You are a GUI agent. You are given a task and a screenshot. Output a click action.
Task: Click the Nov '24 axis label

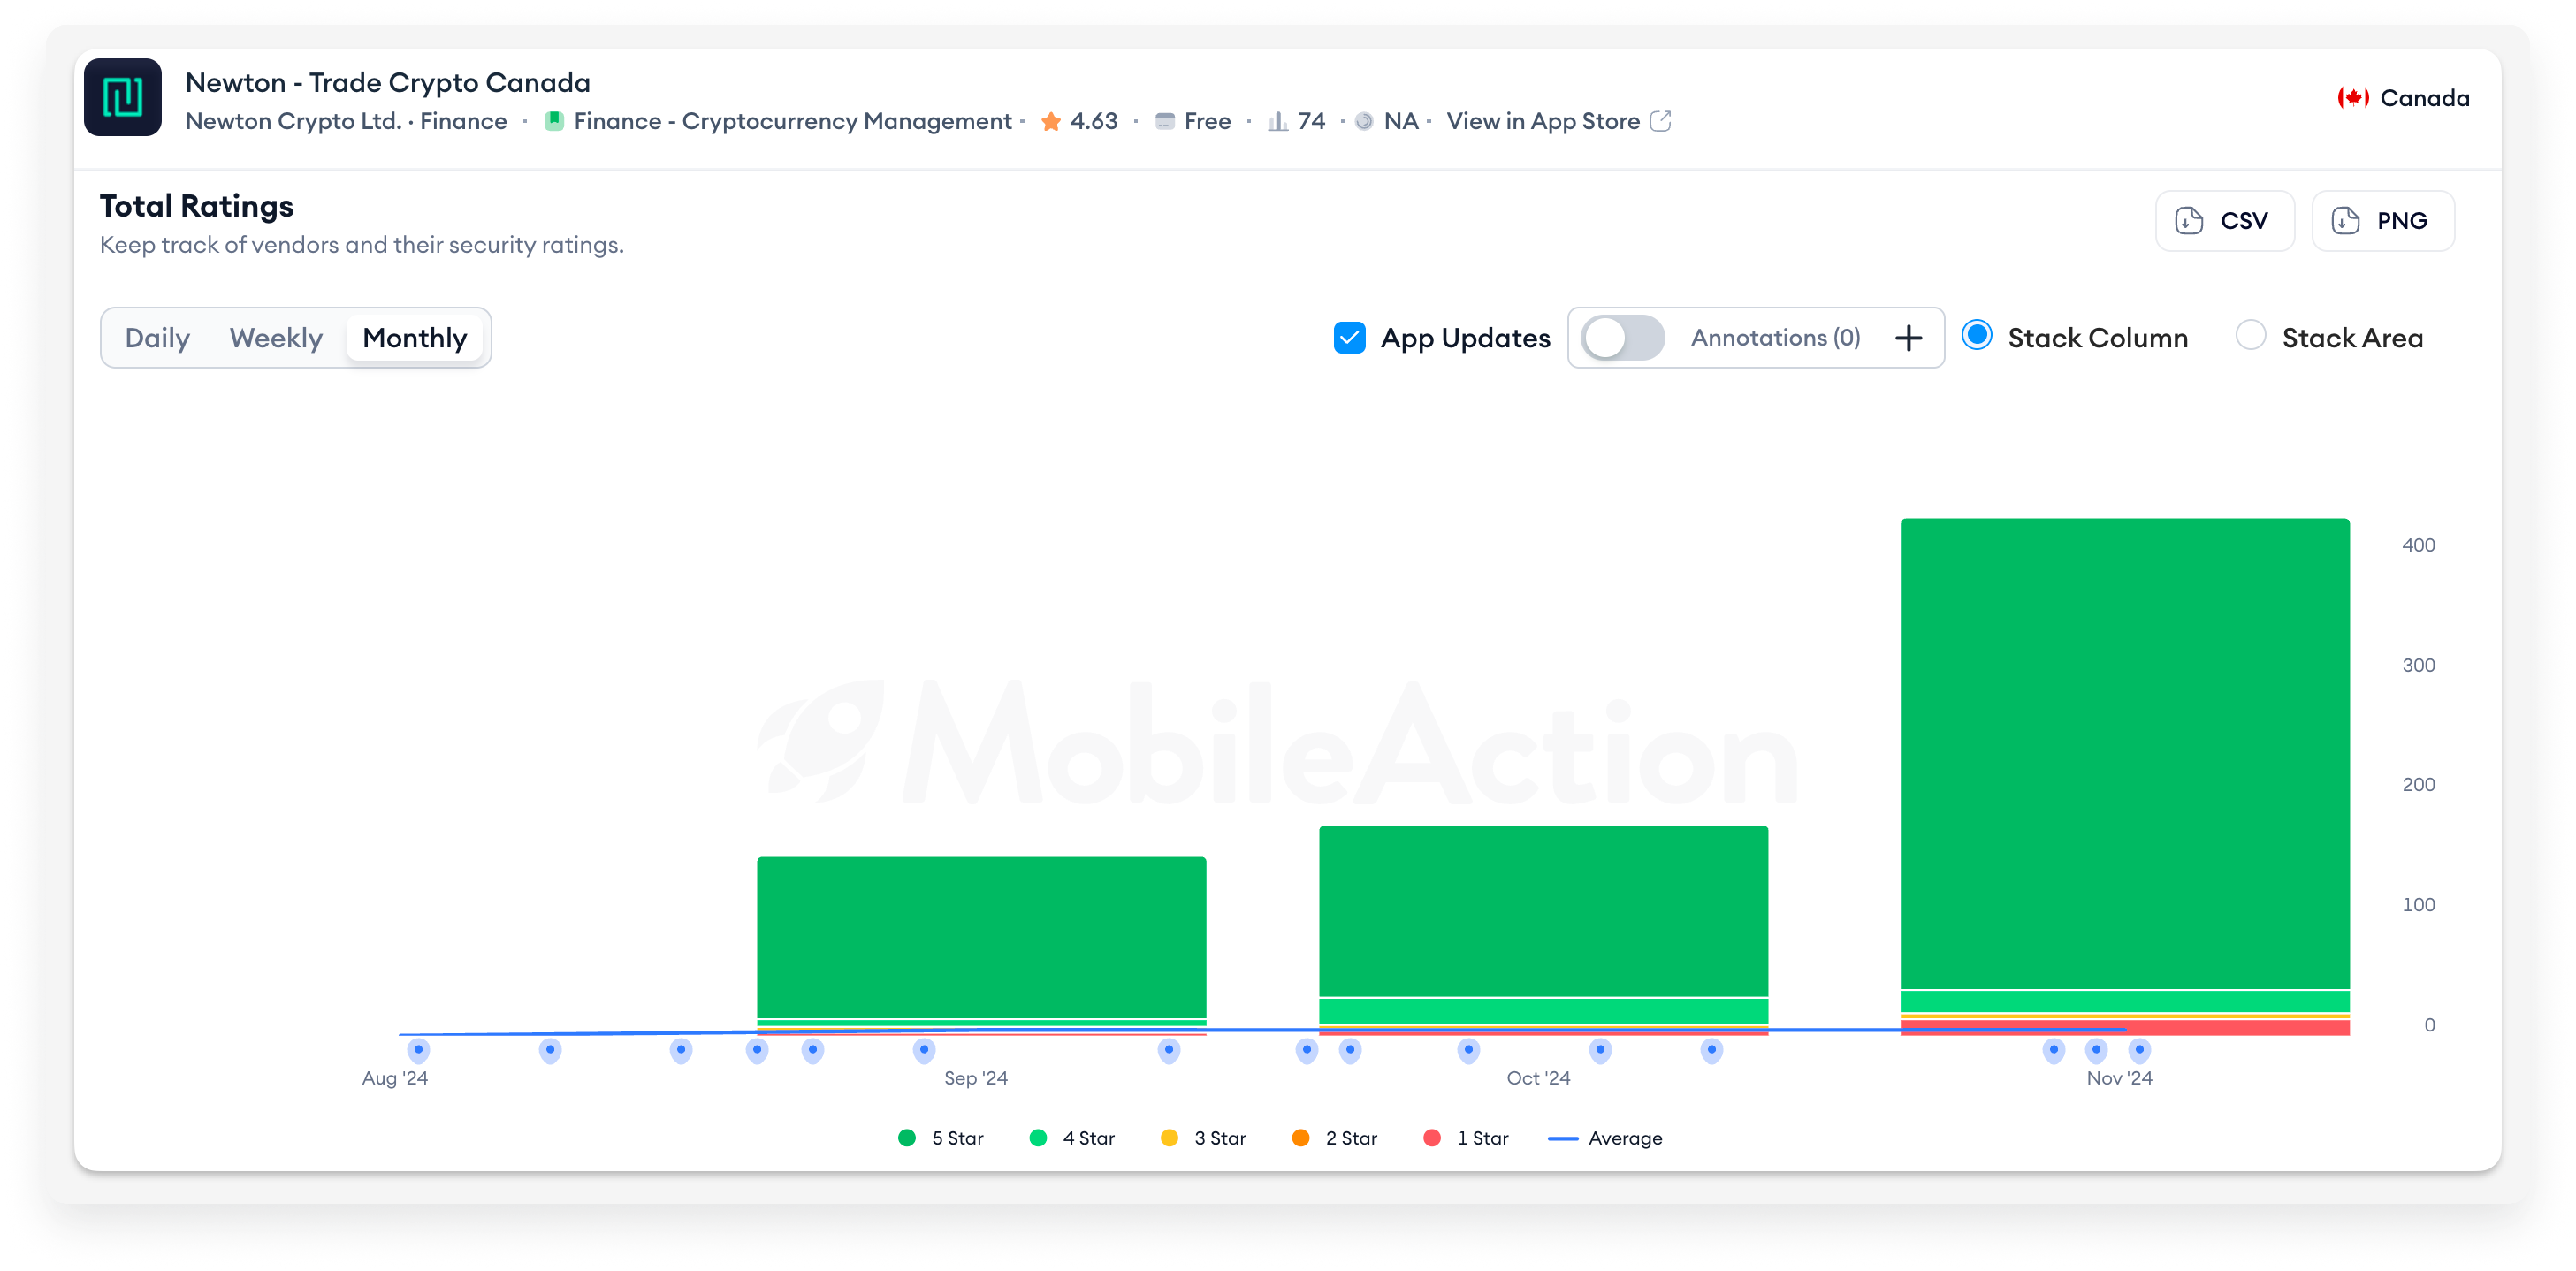click(2119, 1078)
